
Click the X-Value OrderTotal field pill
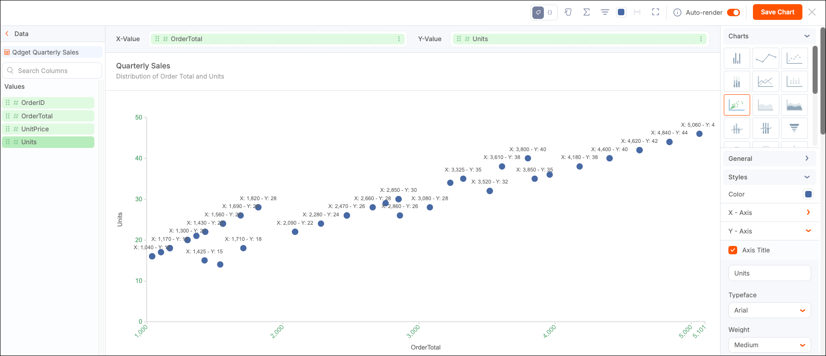(x=277, y=39)
